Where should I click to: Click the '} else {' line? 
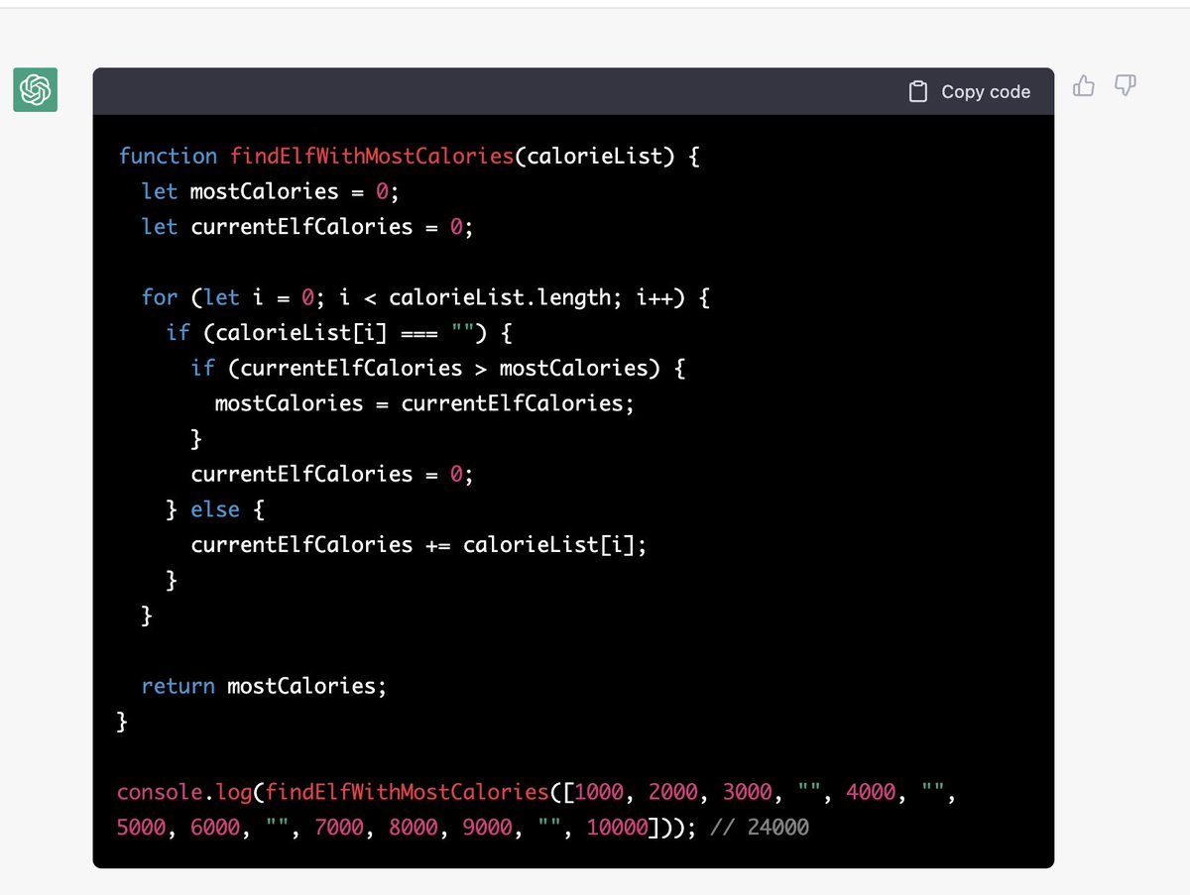pos(215,509)
